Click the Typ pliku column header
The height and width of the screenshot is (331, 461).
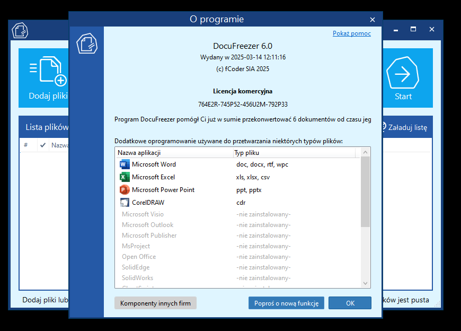pos(294,153)
